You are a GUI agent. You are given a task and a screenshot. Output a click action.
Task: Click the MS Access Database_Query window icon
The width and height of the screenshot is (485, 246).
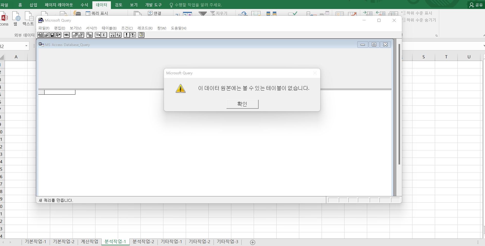pyautogui.click(x=41, y=44)
